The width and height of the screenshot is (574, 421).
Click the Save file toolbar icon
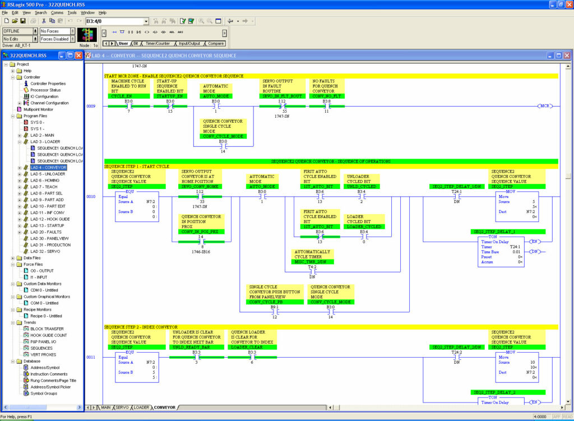coord(22,21)
